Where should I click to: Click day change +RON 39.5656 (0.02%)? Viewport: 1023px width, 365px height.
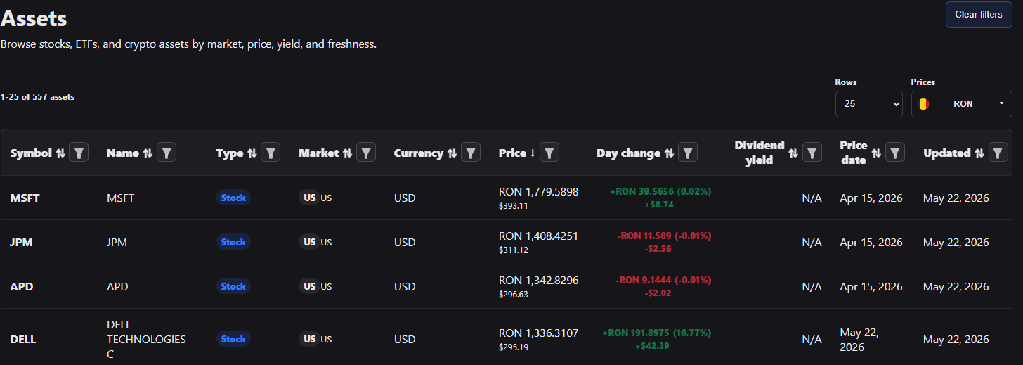coord(660,191)
